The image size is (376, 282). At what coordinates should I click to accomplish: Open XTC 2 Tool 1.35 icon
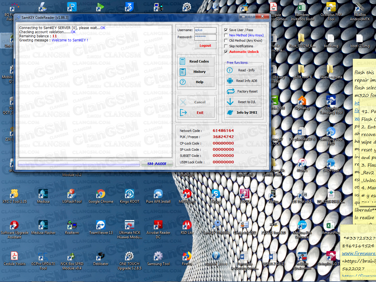click(14, 196)
